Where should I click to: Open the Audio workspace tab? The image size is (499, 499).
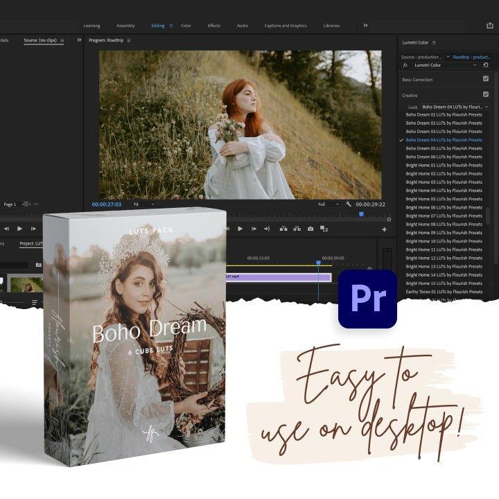(x=242, y=26)
